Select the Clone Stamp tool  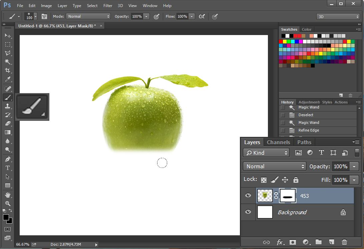tap(8, 106)
